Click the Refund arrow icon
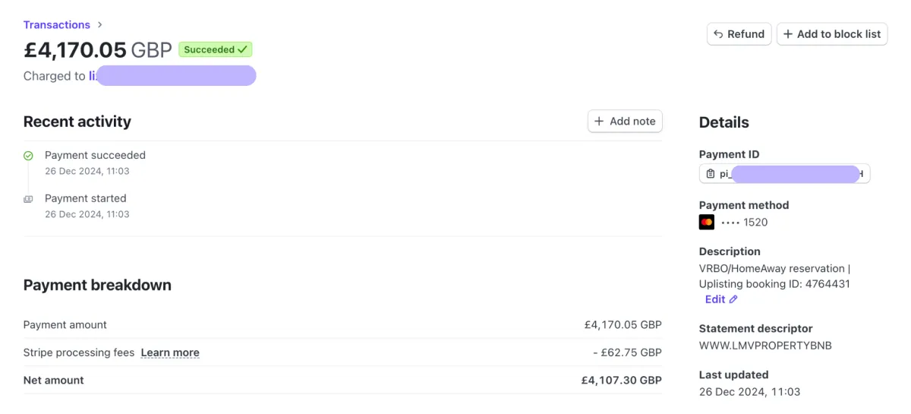The height and width of the screenshot is (414, 911). tap(718, 34)
